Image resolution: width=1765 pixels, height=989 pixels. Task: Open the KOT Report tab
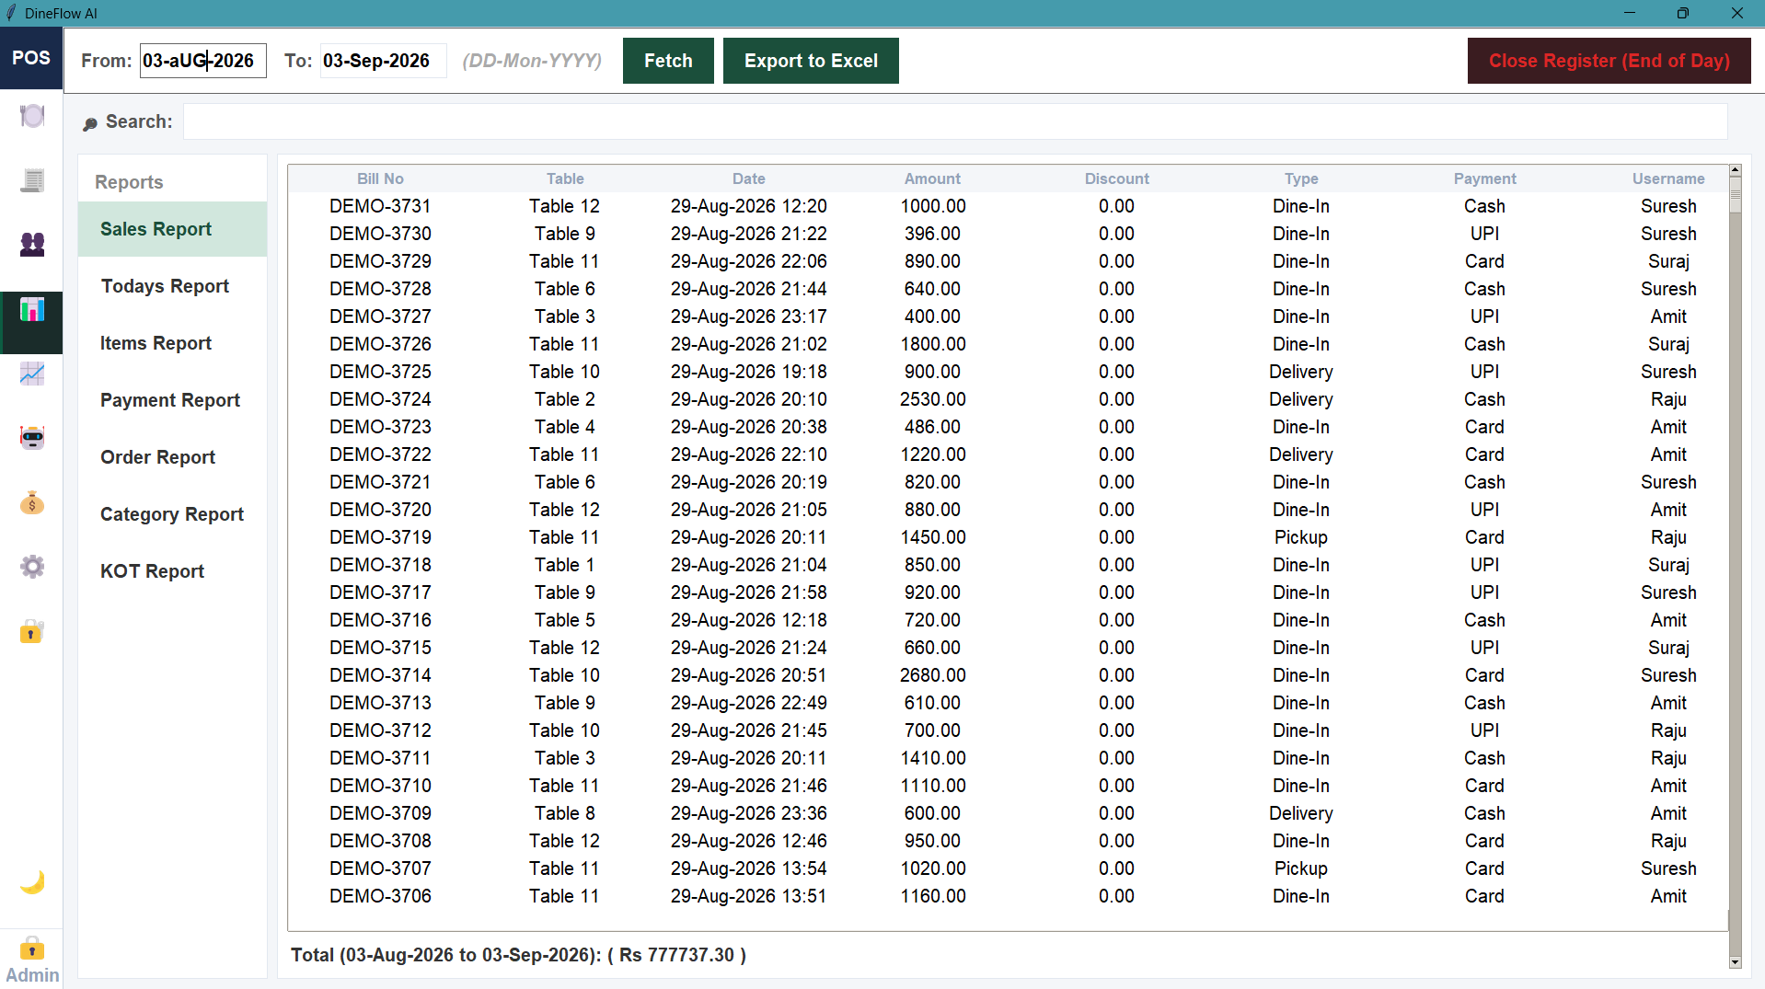coord(172,571)
